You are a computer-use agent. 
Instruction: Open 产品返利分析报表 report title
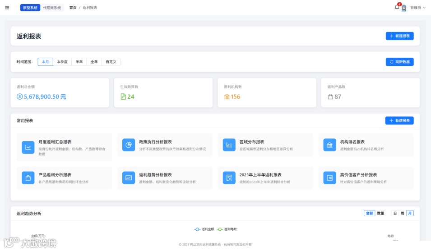tap(55, 175)
